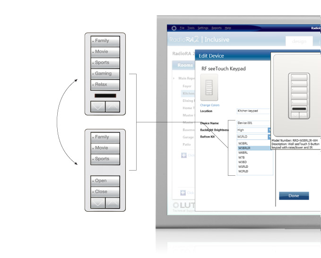Open the Tools menu
321x258 pixels.
(x=191, y=28)
